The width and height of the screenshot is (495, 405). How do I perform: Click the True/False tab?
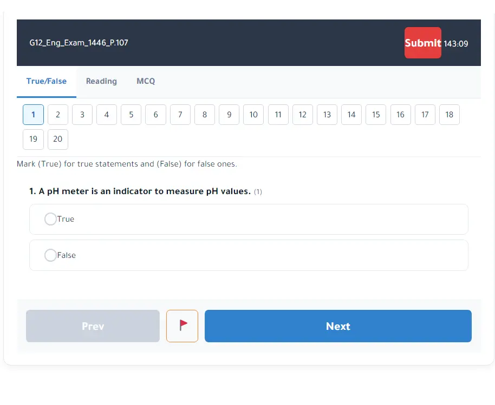pos(47,81)
